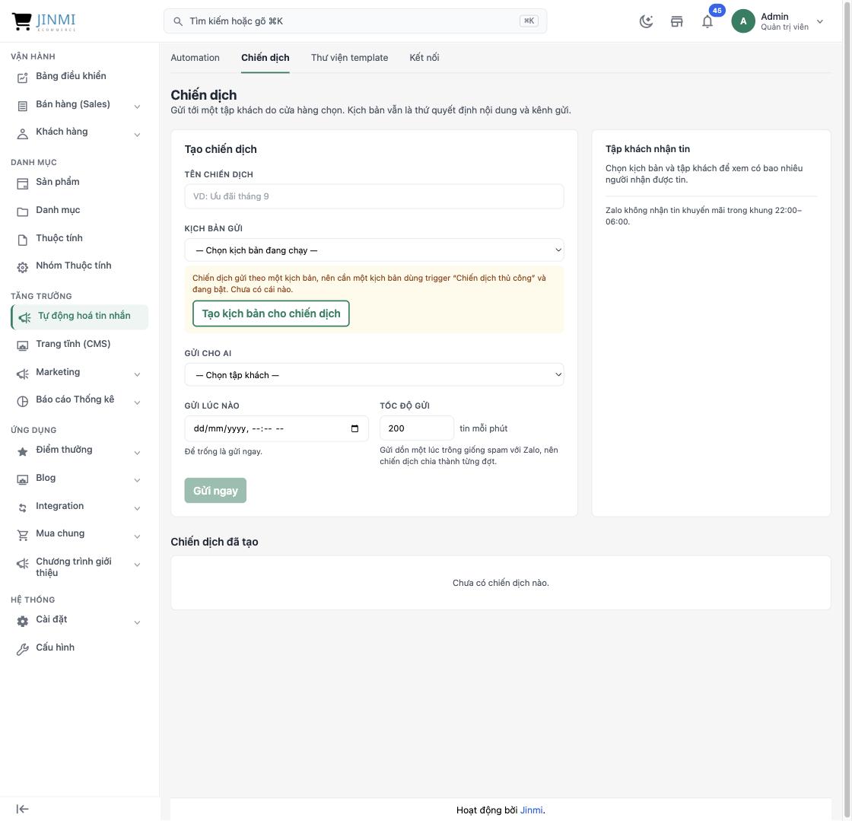Screen dimensions: 852x821
Task: Click the Gửi ngay button
Action: [215, 491]
